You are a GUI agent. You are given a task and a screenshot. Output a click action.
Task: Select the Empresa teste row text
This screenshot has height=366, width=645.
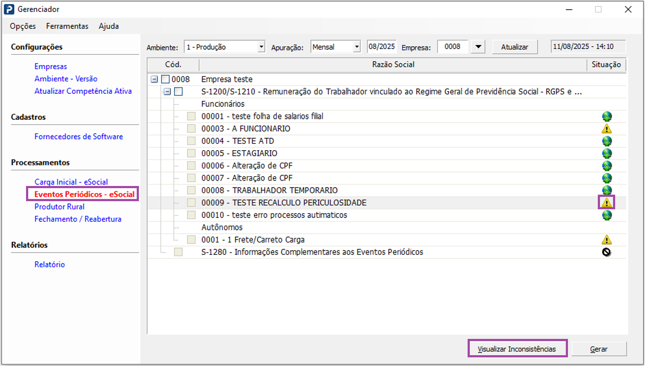pos(227,79)
